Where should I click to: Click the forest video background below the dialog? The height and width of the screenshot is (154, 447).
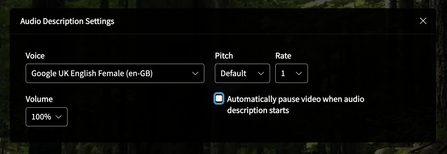(x=223, y=148)
